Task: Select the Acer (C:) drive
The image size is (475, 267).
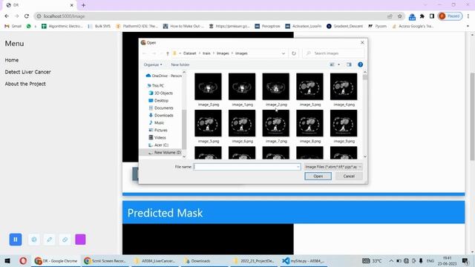Action: pyautogui.click(x=158, y=145)
